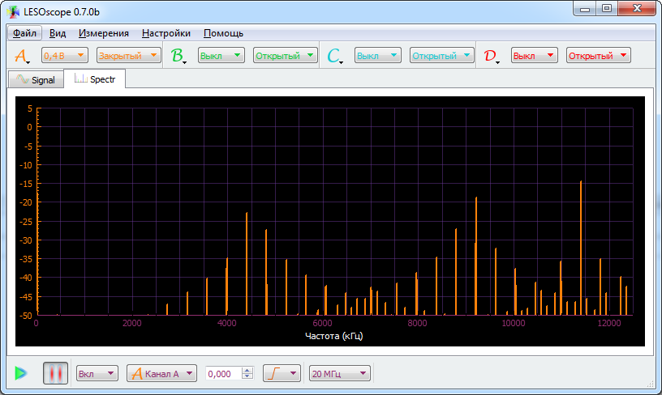Toggle the red pause button
Screen dimensions: 662x395
click(x=55, y=373)
